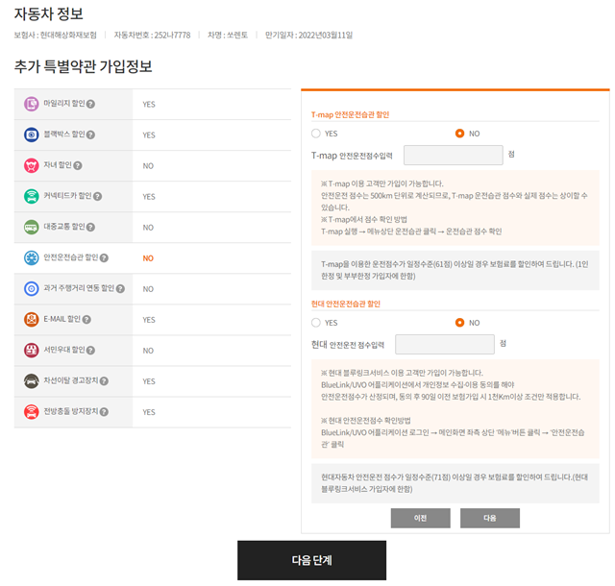The image size is (615, 586).
Task: Click the YES value for 마일리지 할인
Action: [x=149, y=105]
